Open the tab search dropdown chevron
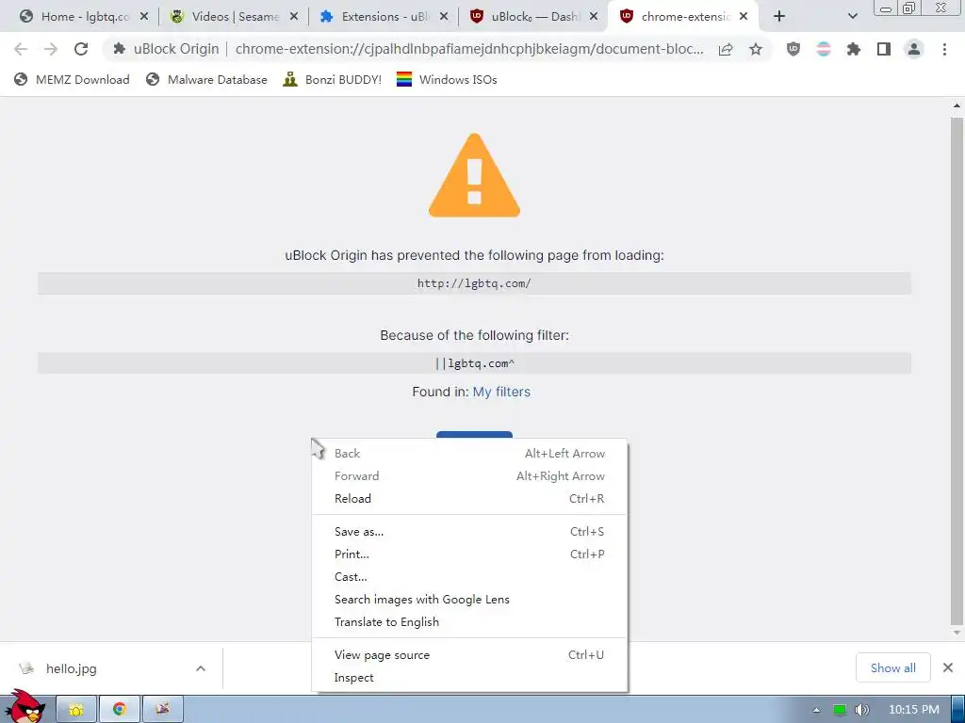Image resolution: width=965 pixels, height=723 pixels. [x=852, y=17]
